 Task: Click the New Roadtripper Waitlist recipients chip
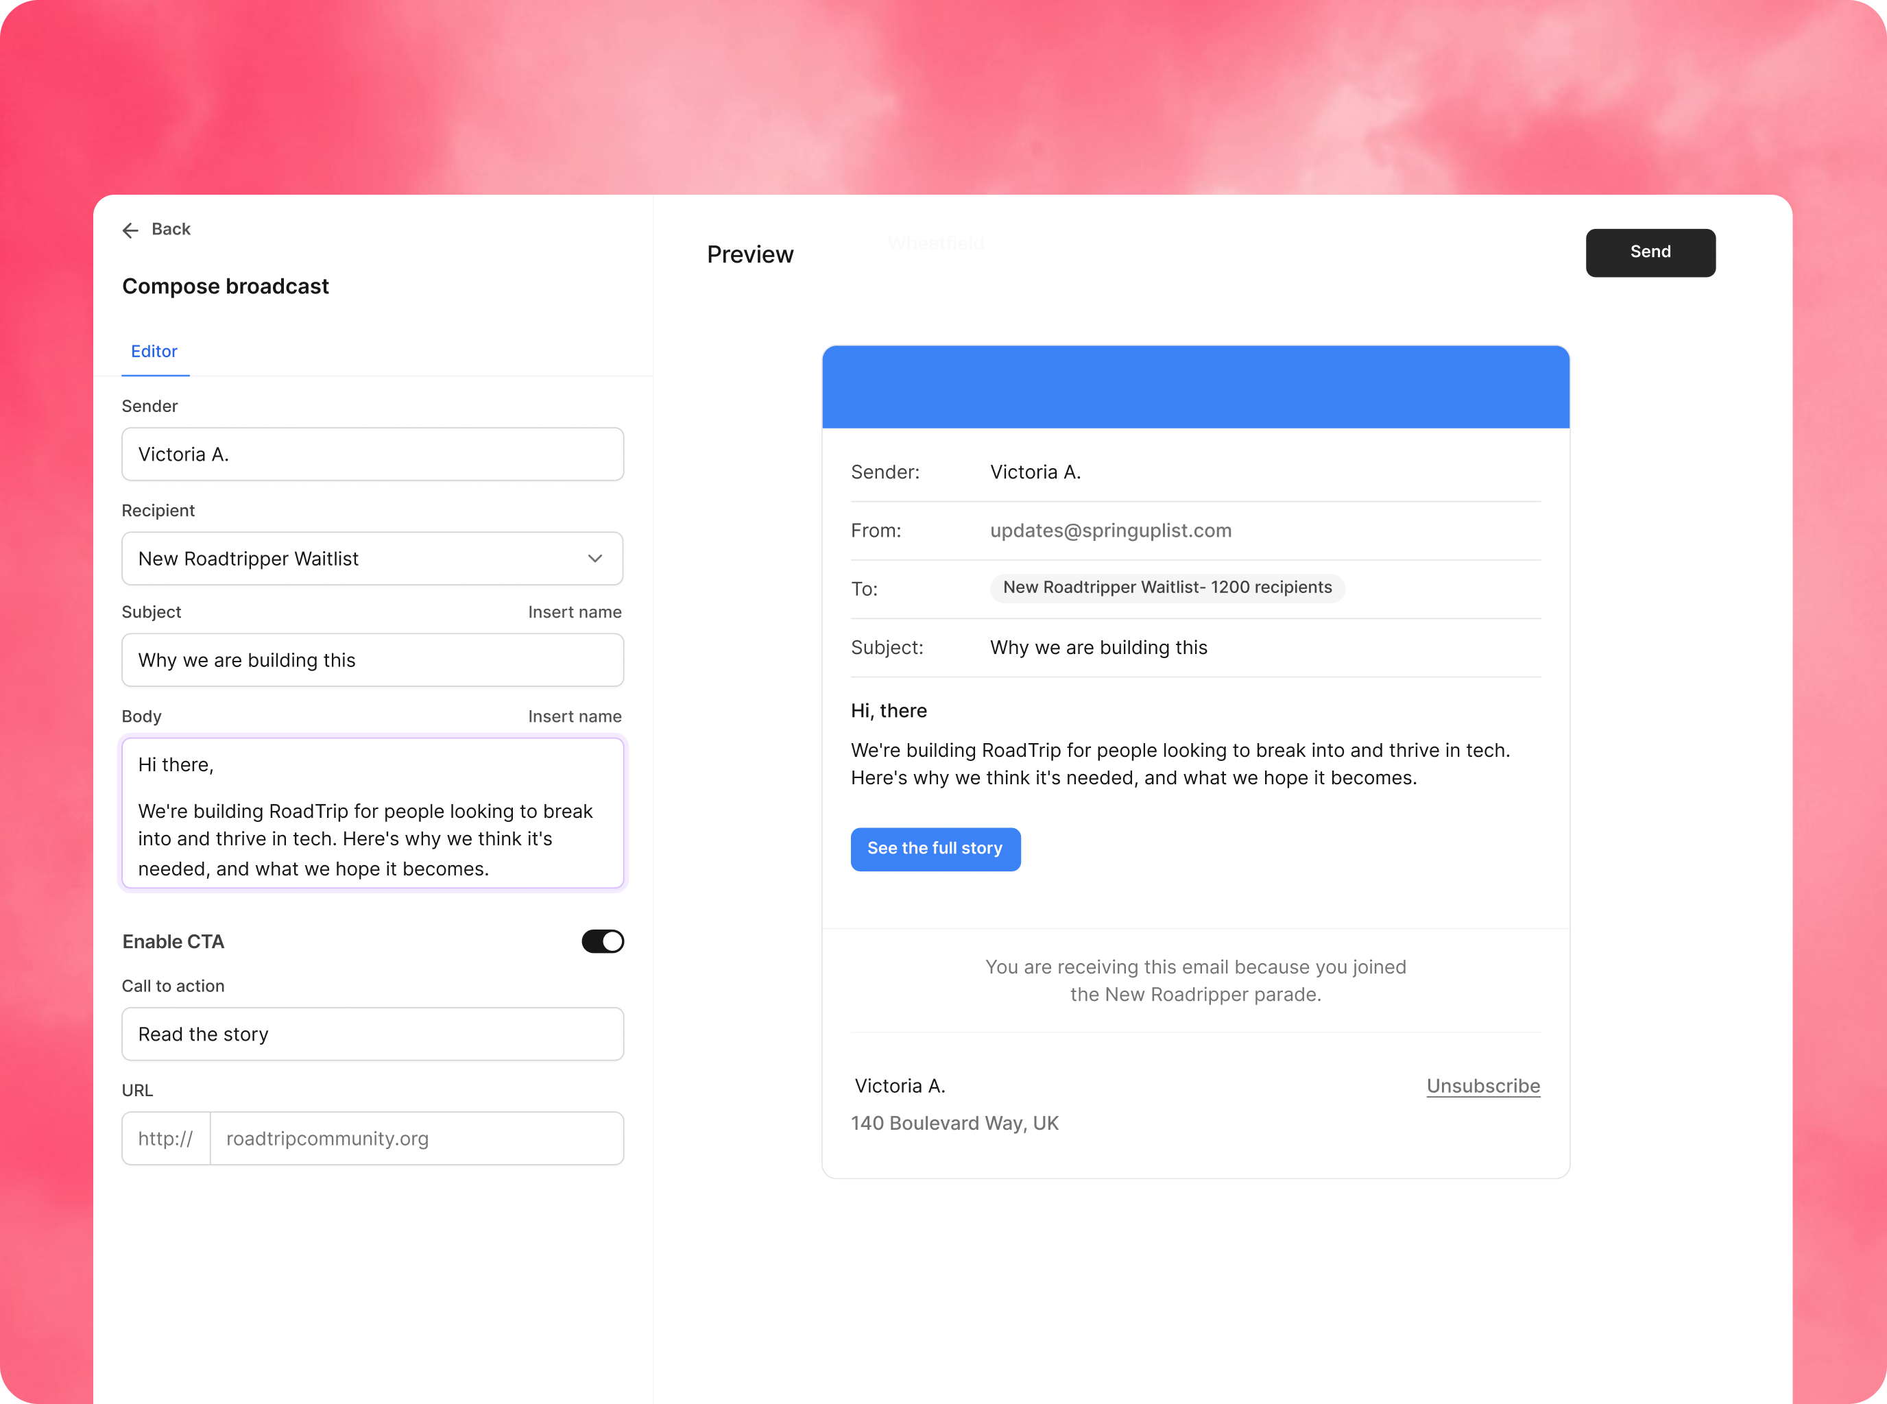click(x=1167, y=588)
